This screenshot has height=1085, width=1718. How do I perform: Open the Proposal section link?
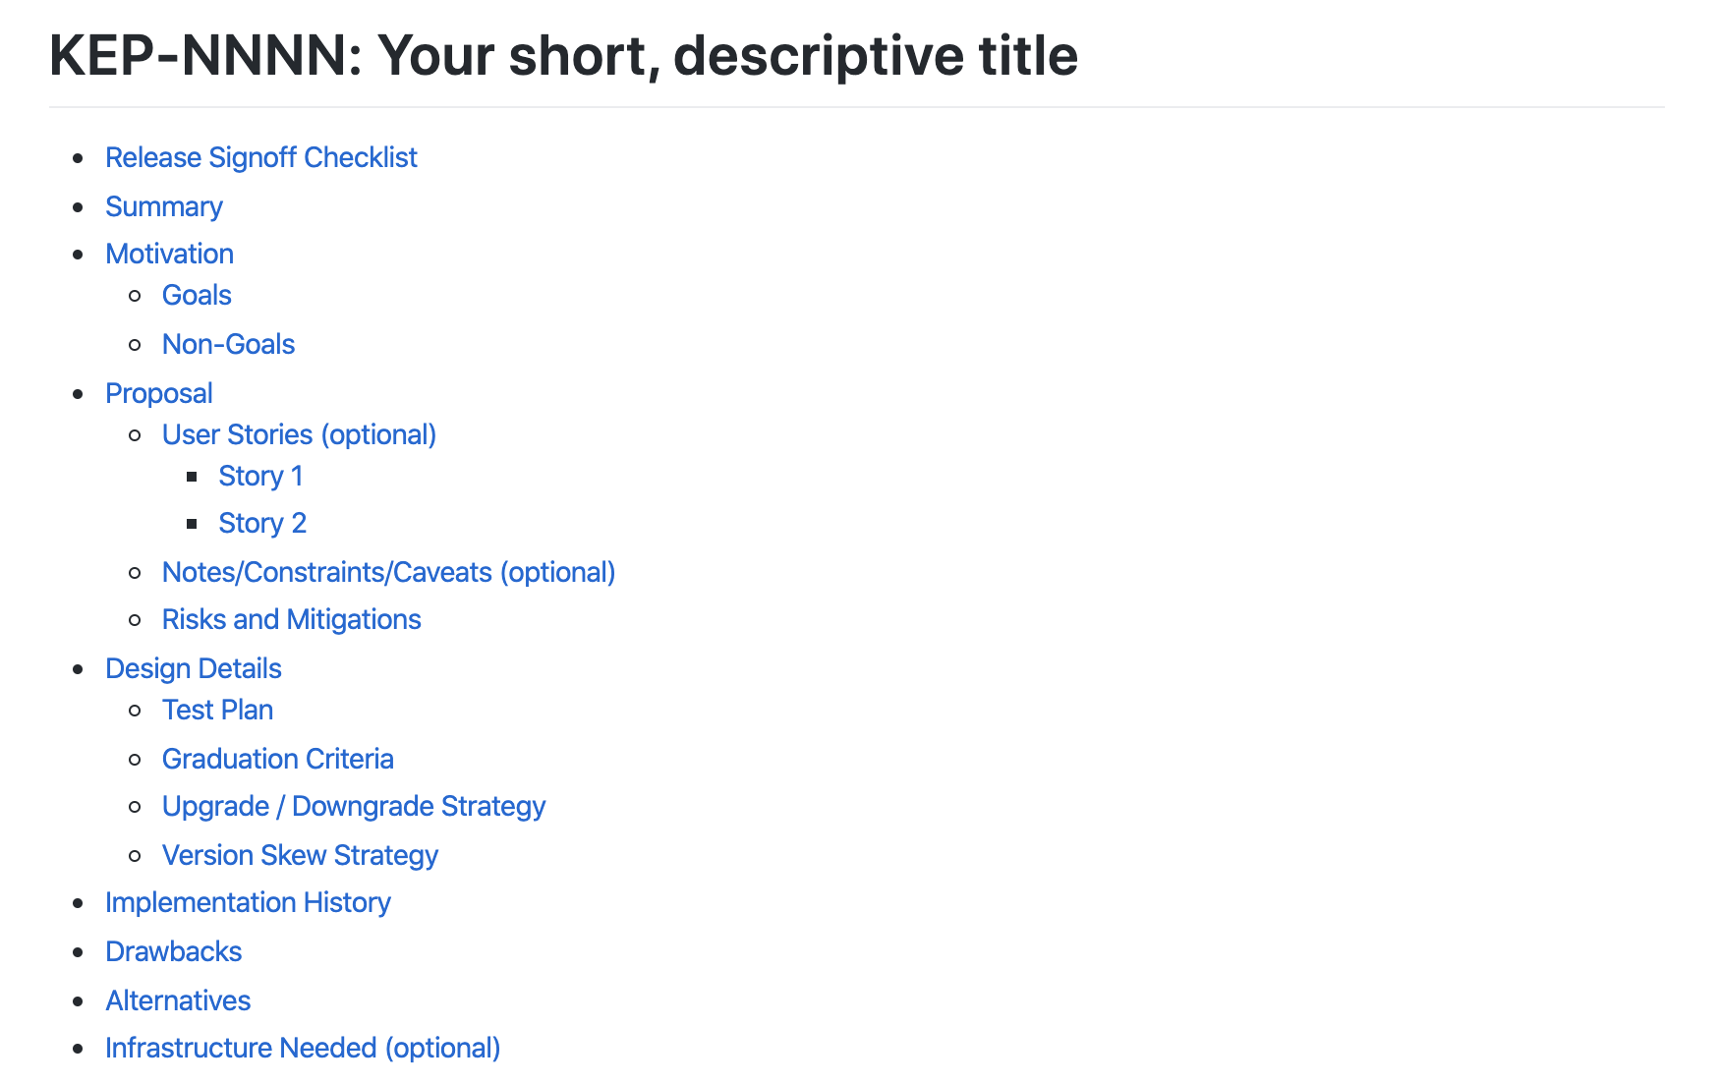pos(158,393)
